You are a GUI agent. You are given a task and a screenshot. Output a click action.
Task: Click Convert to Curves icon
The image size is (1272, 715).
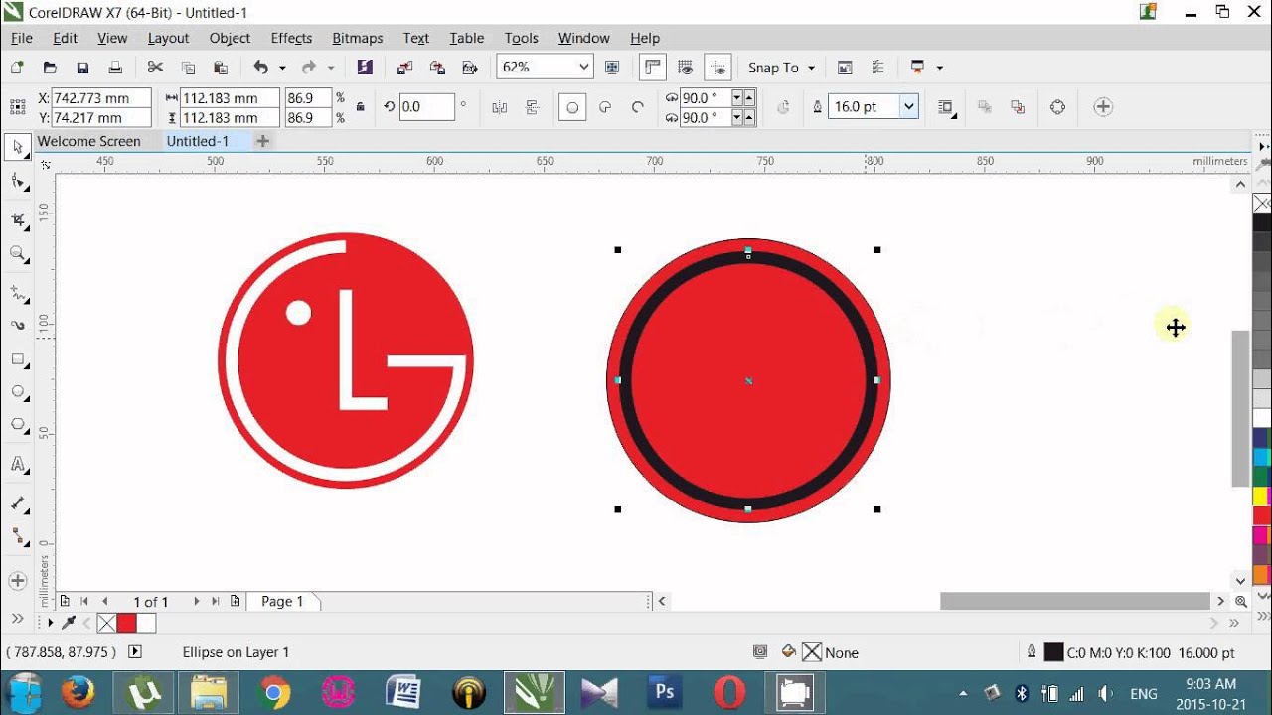click(1057, 107)
